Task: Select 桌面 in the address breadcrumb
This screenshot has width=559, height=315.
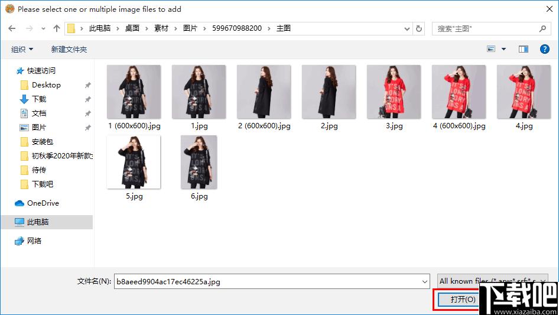Action: click(132, 28)
